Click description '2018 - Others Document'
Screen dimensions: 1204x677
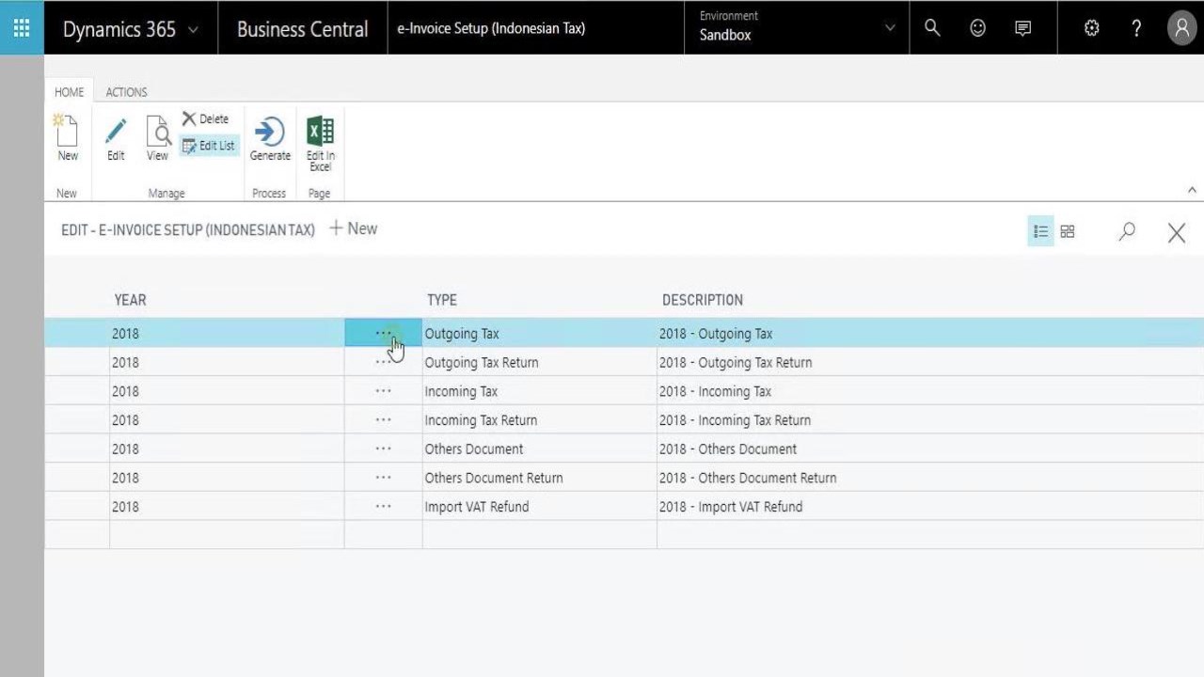pos(728,449)
